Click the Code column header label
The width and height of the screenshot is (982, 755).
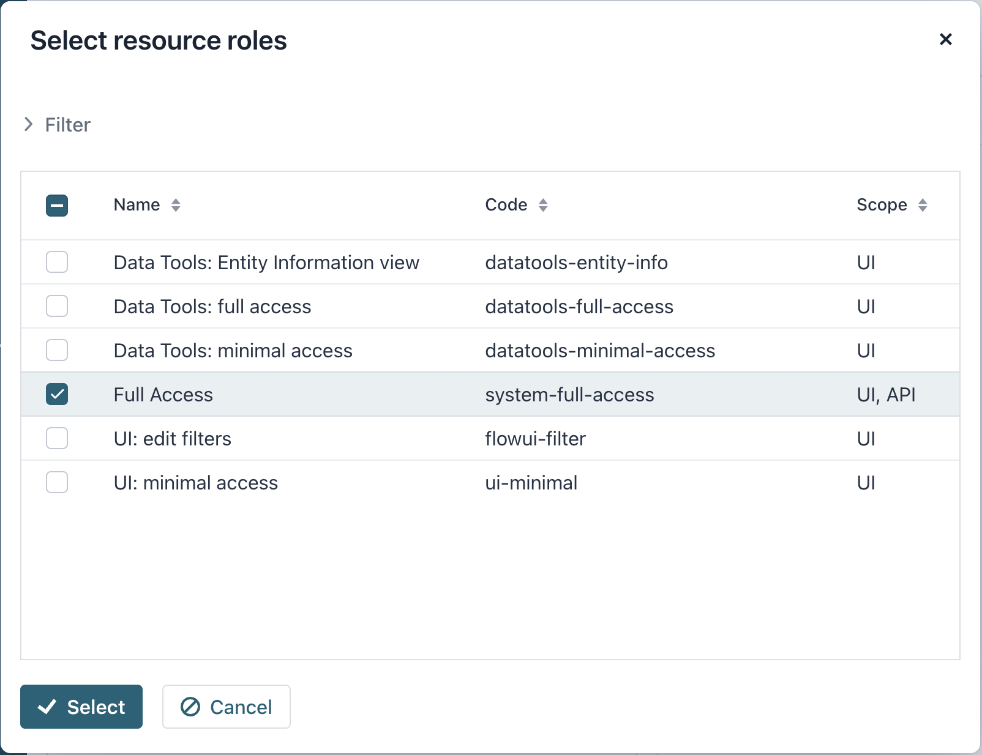[x=506, y=205]
